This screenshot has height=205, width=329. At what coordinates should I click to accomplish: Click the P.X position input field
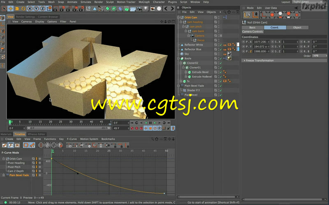[261, 42]
